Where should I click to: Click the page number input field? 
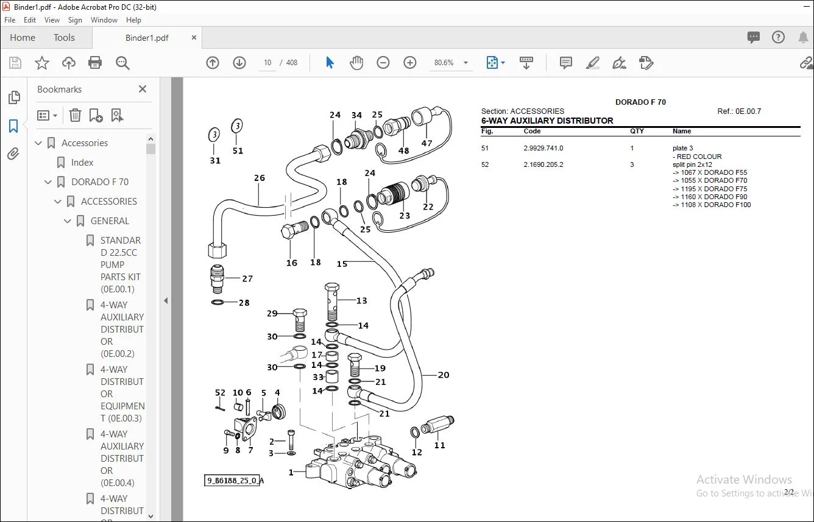(267, 63)
